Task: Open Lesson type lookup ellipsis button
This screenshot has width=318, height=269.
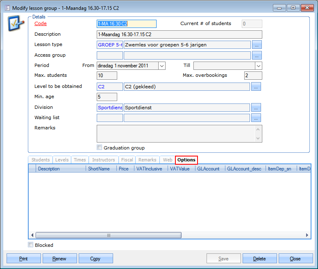Action: [x=257, y=45]
